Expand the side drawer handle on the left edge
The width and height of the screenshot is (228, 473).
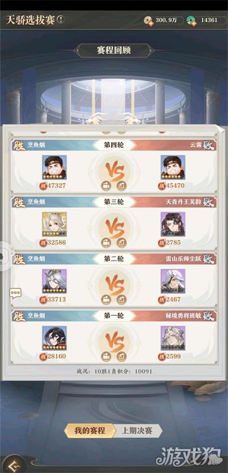[3, 256]
